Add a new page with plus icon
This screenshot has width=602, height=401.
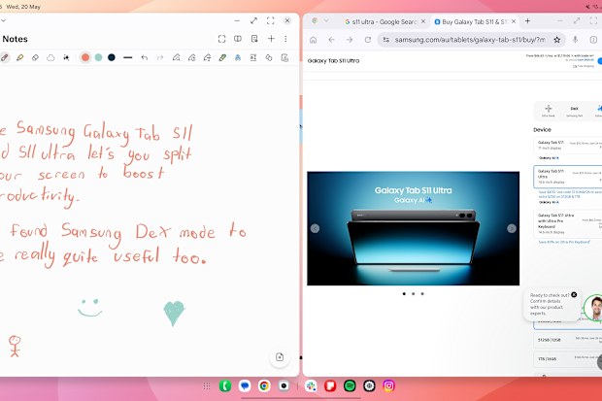[x=271, y=39]
